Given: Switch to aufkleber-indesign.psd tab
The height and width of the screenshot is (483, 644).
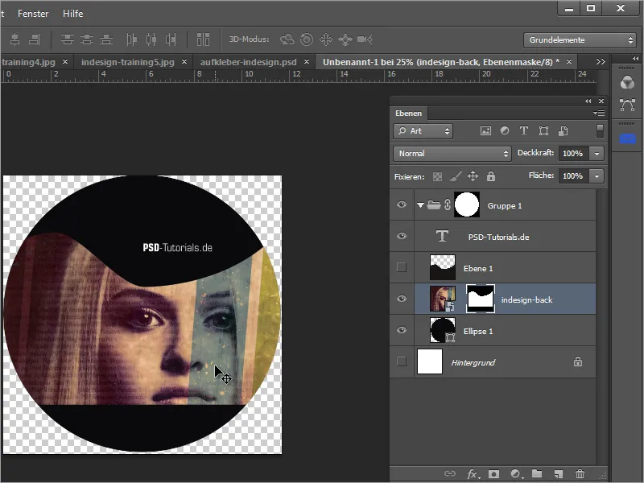Looking at the screenshot, I should coord(248,62).
